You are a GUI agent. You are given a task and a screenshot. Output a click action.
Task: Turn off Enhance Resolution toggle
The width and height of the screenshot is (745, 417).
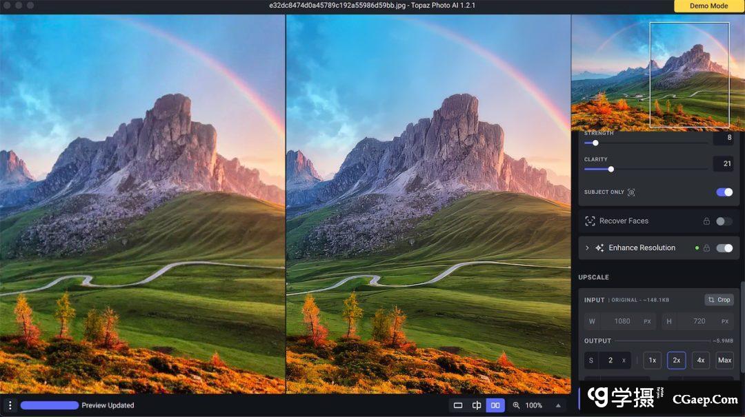[x=724, y=248]
